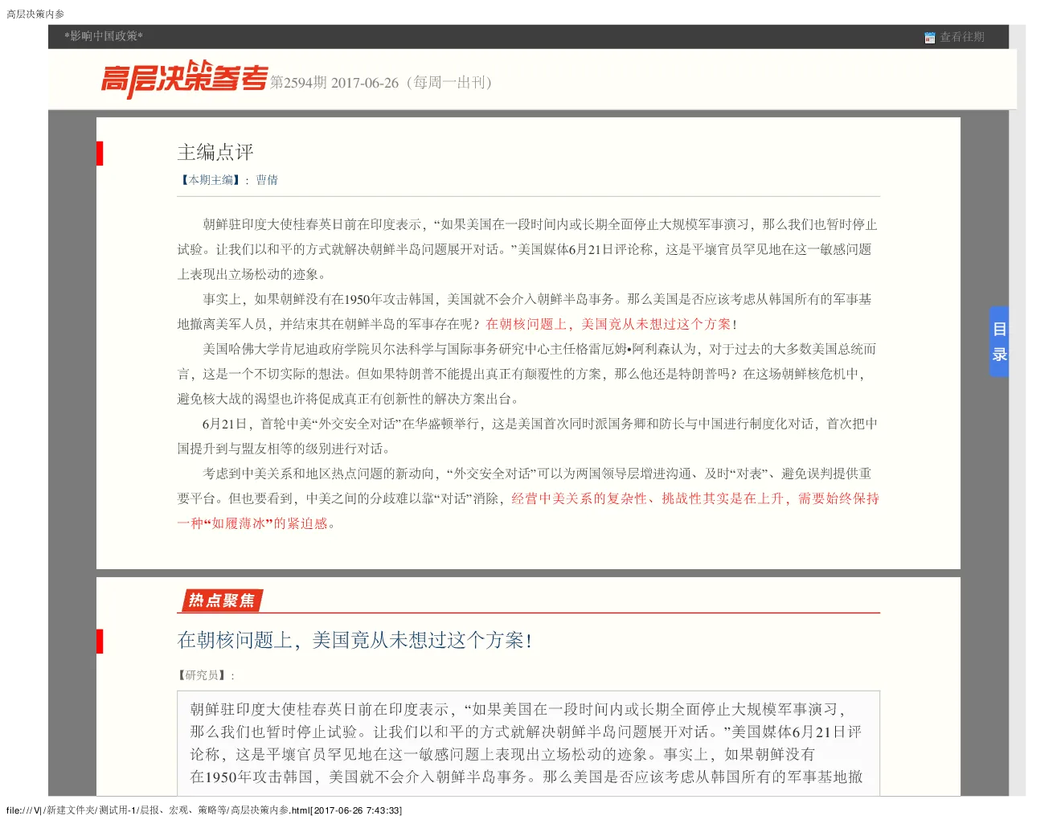Click the 高层决策参考 logo
The width and height of the screenshot is (1061, 820).
tap(184, 79)
